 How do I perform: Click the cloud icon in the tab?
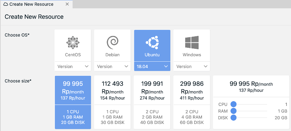point(6,4)
